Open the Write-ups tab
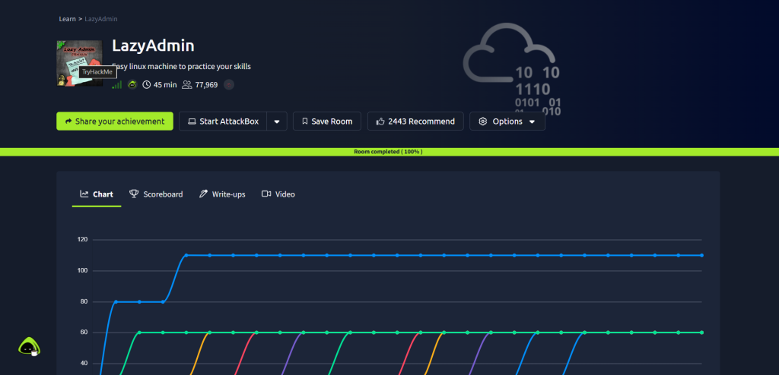The width and height of the screenshot is (779, 375). point(222,194)
